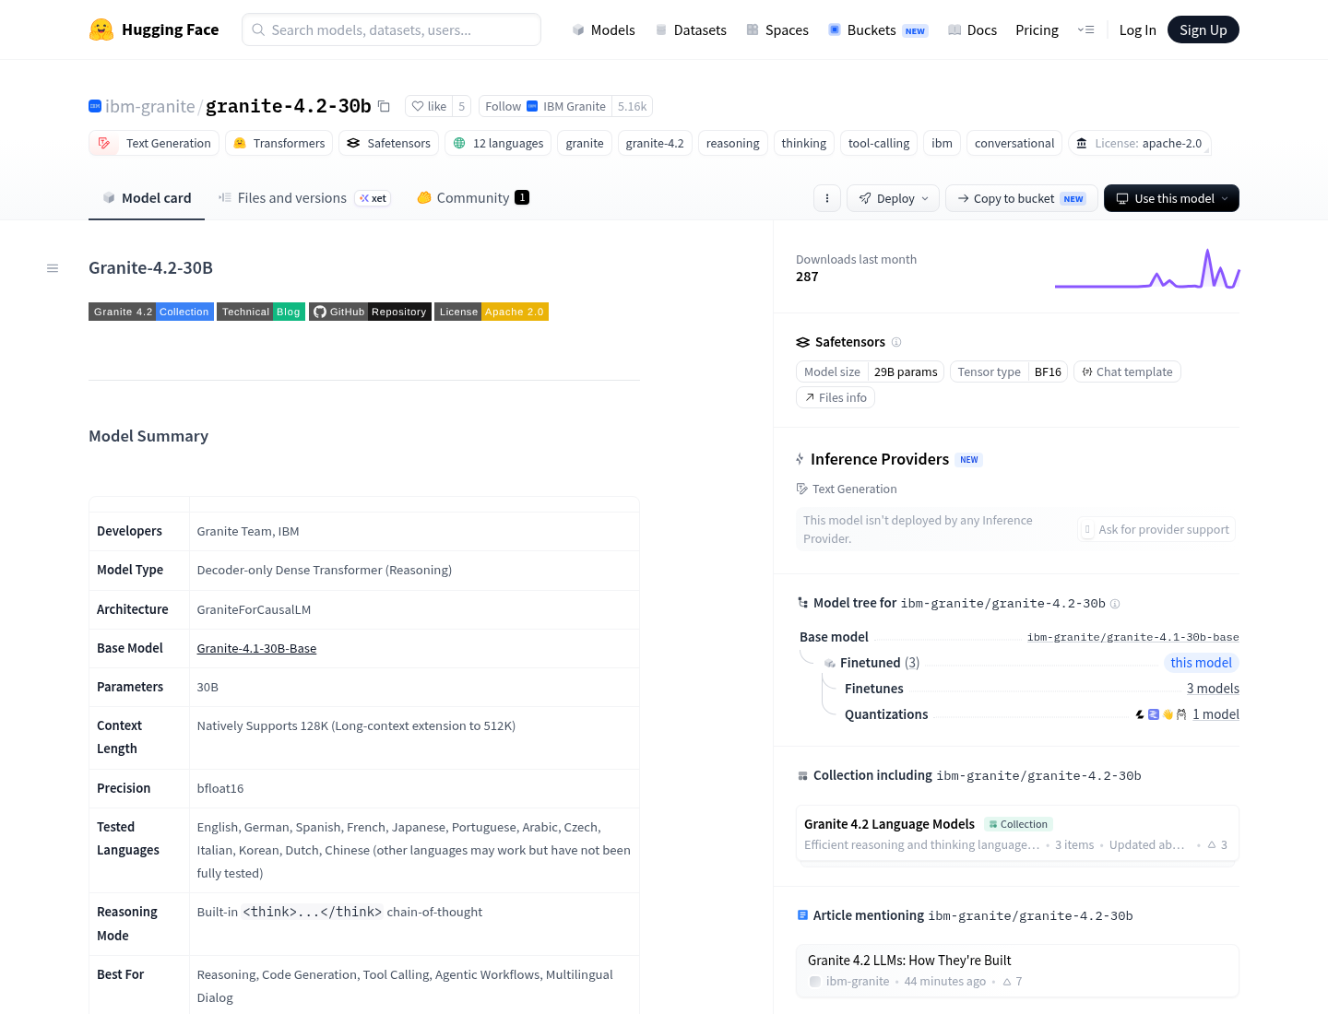
Task: Open the Models navigation item
Action: (603, 29)
